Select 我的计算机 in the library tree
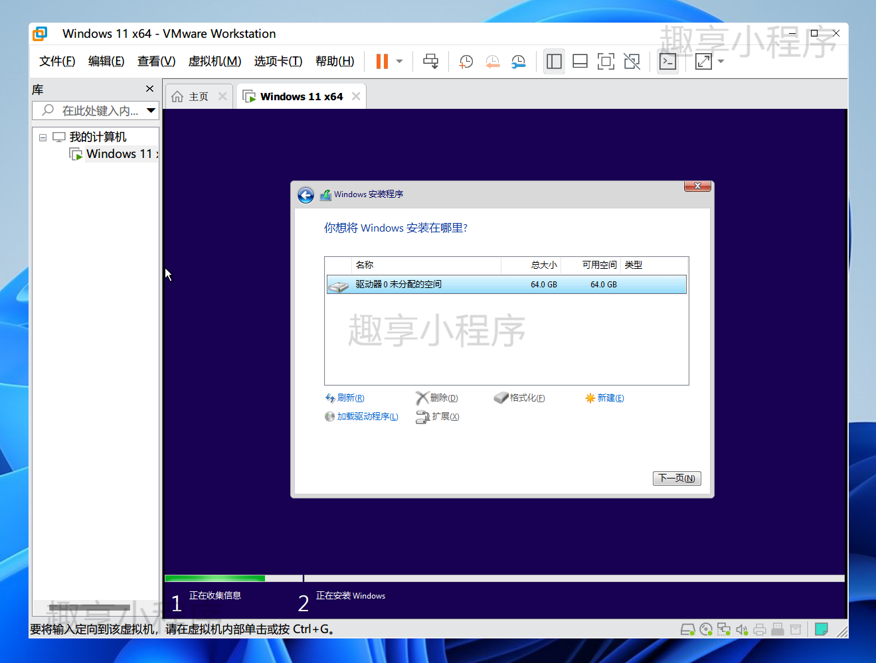Image resolution: width=876 pixels, height=663 pixels. pyautogui.click(x=98, y=137)
